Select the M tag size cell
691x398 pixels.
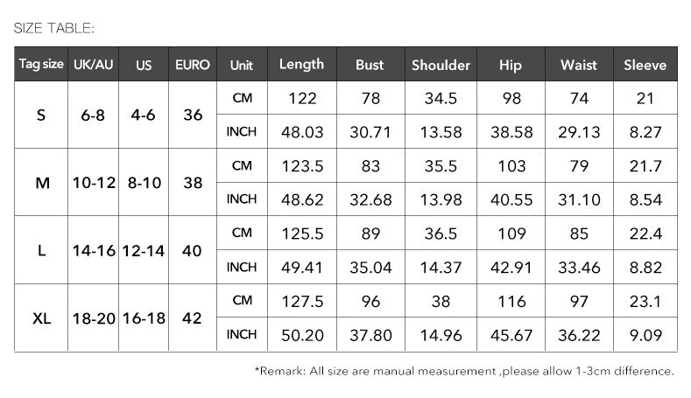41,183
